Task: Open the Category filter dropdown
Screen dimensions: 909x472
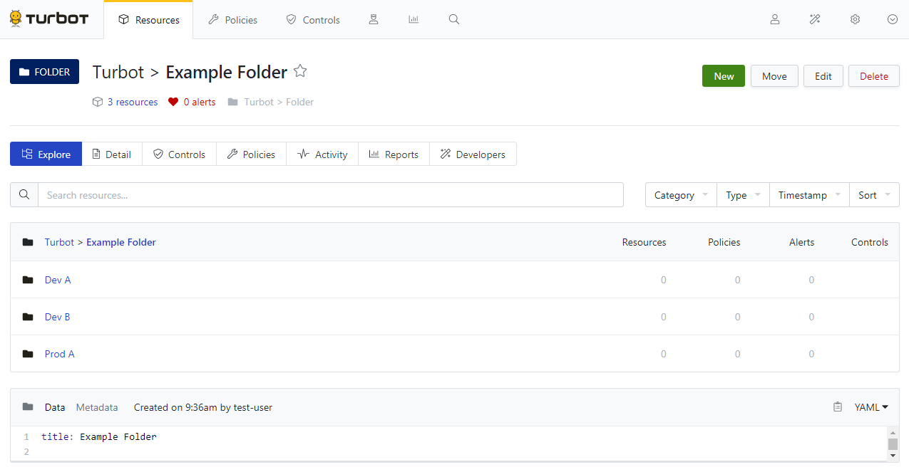Action: (681, 195)
